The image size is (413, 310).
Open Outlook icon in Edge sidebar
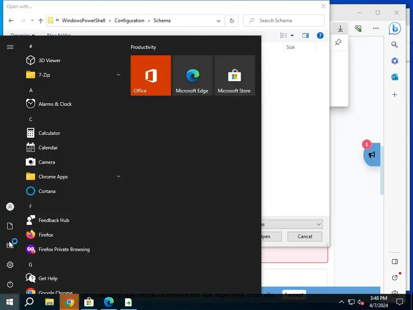394,77
